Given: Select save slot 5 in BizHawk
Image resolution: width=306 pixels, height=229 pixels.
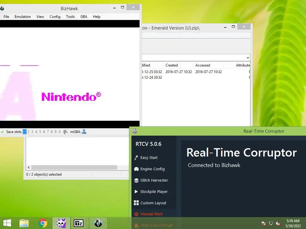Looking at the screenshot, I should (x=40, y=131).
